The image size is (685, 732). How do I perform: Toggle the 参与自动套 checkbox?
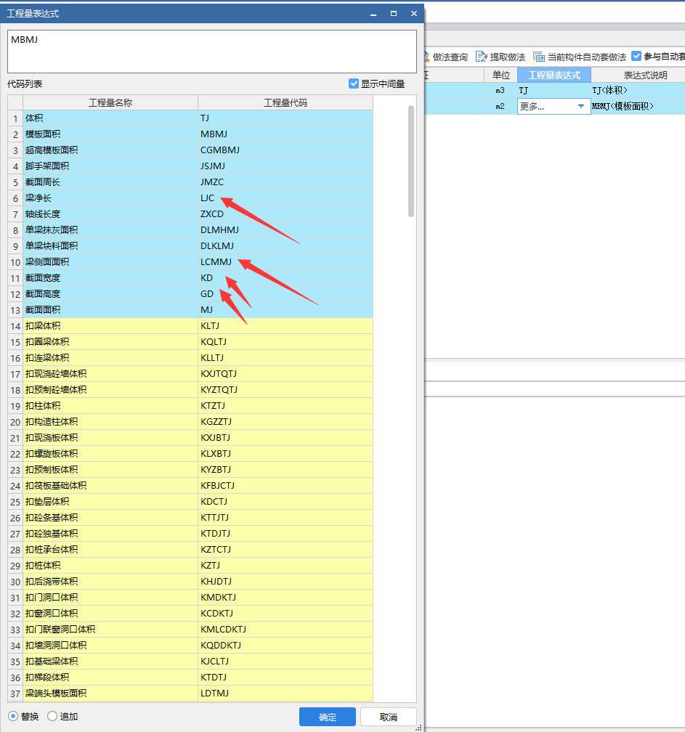point(636,56)
